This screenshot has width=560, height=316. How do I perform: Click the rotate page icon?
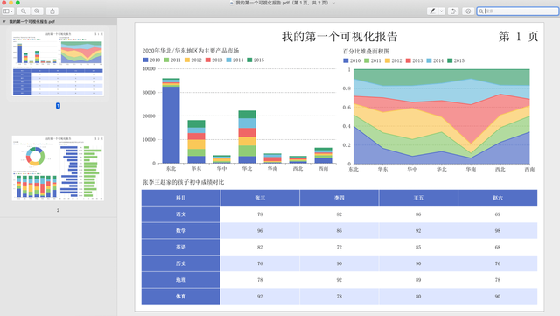(x=453, y=11)
